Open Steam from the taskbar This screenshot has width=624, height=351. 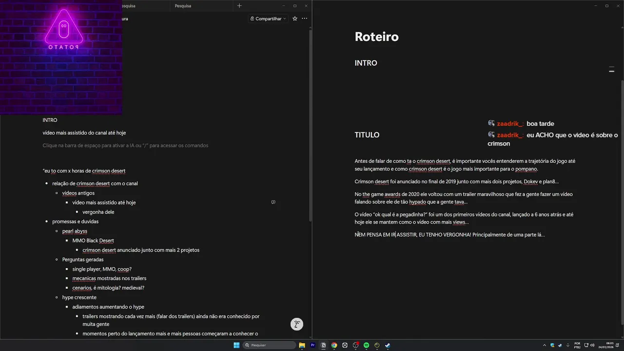388,345
